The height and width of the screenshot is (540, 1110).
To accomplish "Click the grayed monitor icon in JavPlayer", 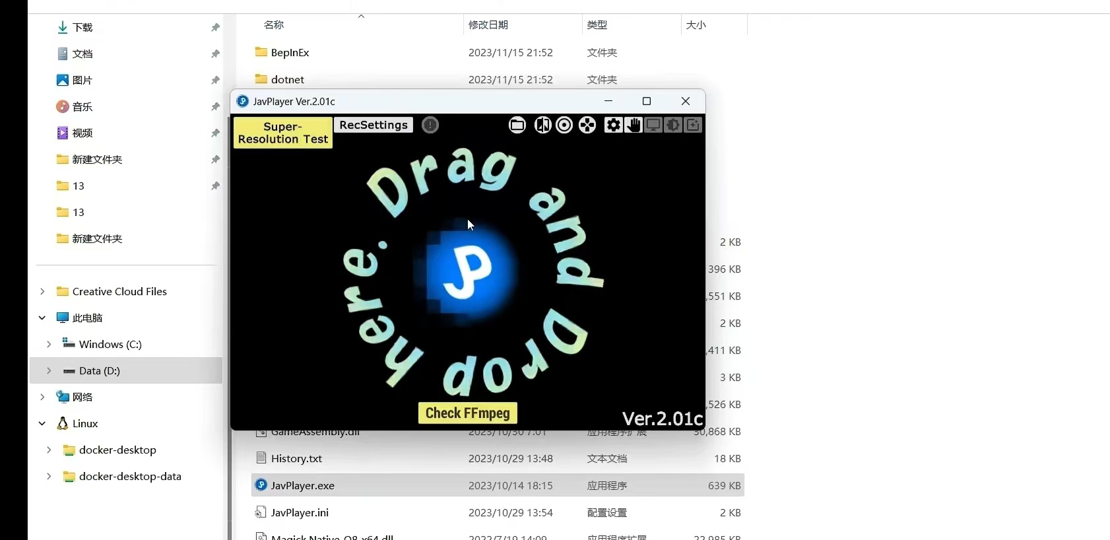I will [x=653, y=125].
